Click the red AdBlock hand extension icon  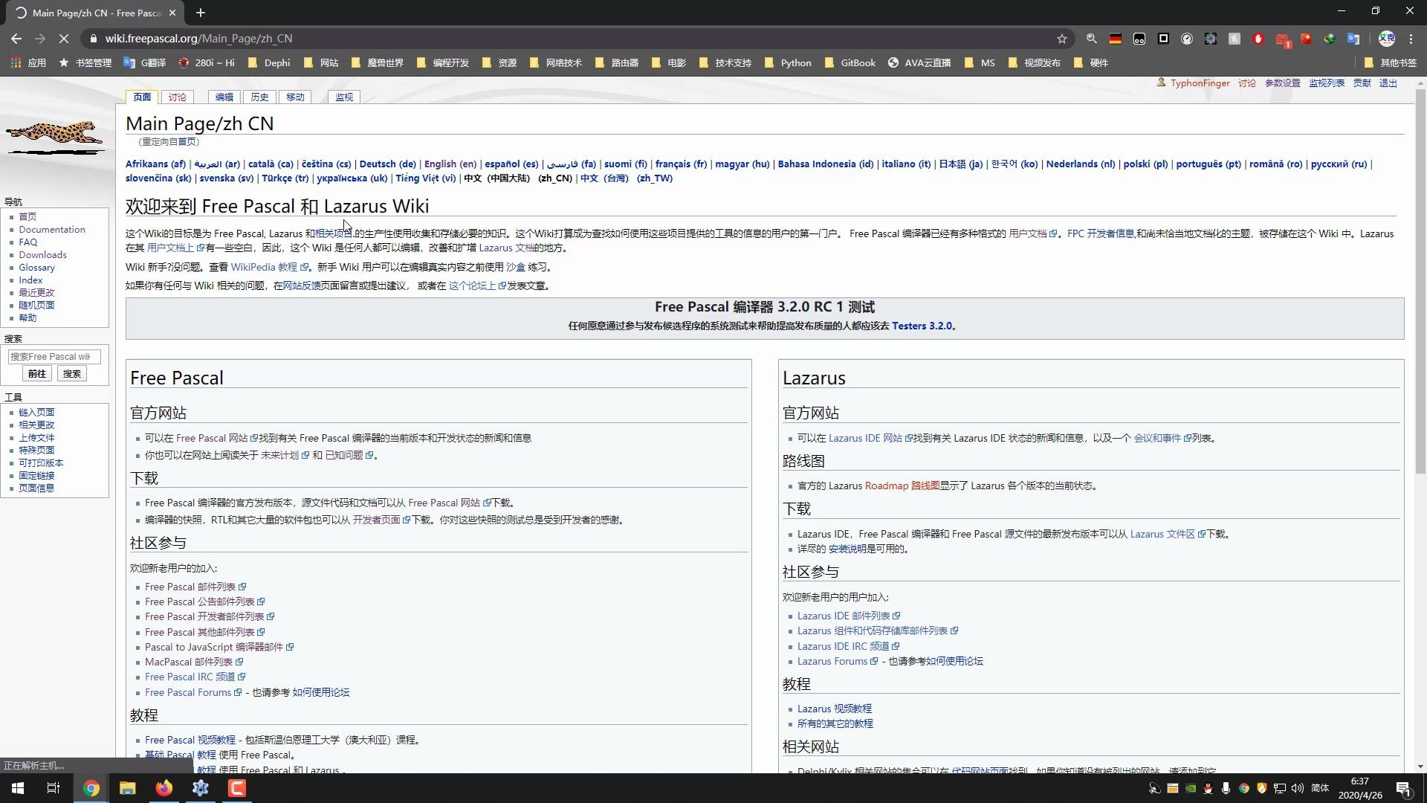click(x=1258, y=39)
